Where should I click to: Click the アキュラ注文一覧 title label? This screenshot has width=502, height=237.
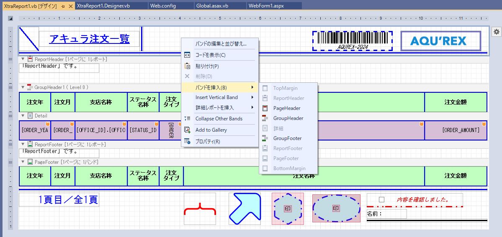point(89,39)
